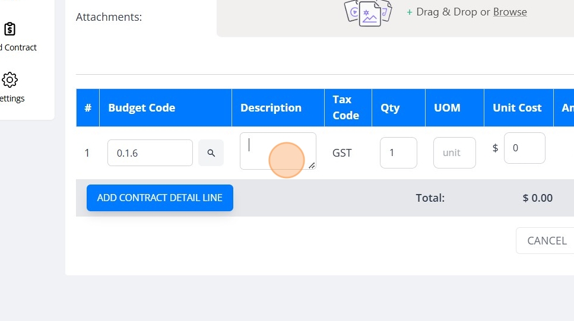Click the Unit Cost column header
574x321 pixels.
[517, 108]
